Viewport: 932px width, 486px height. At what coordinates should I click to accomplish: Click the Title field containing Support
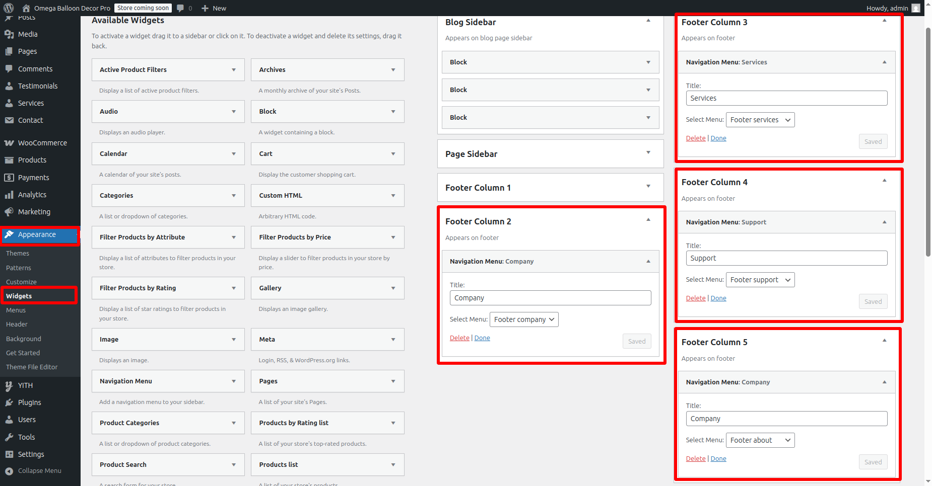point(786,258)
